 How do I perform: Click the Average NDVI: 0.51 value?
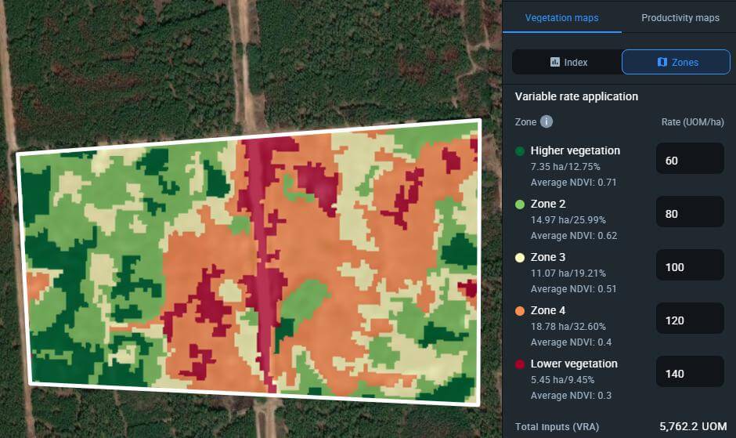574,288
